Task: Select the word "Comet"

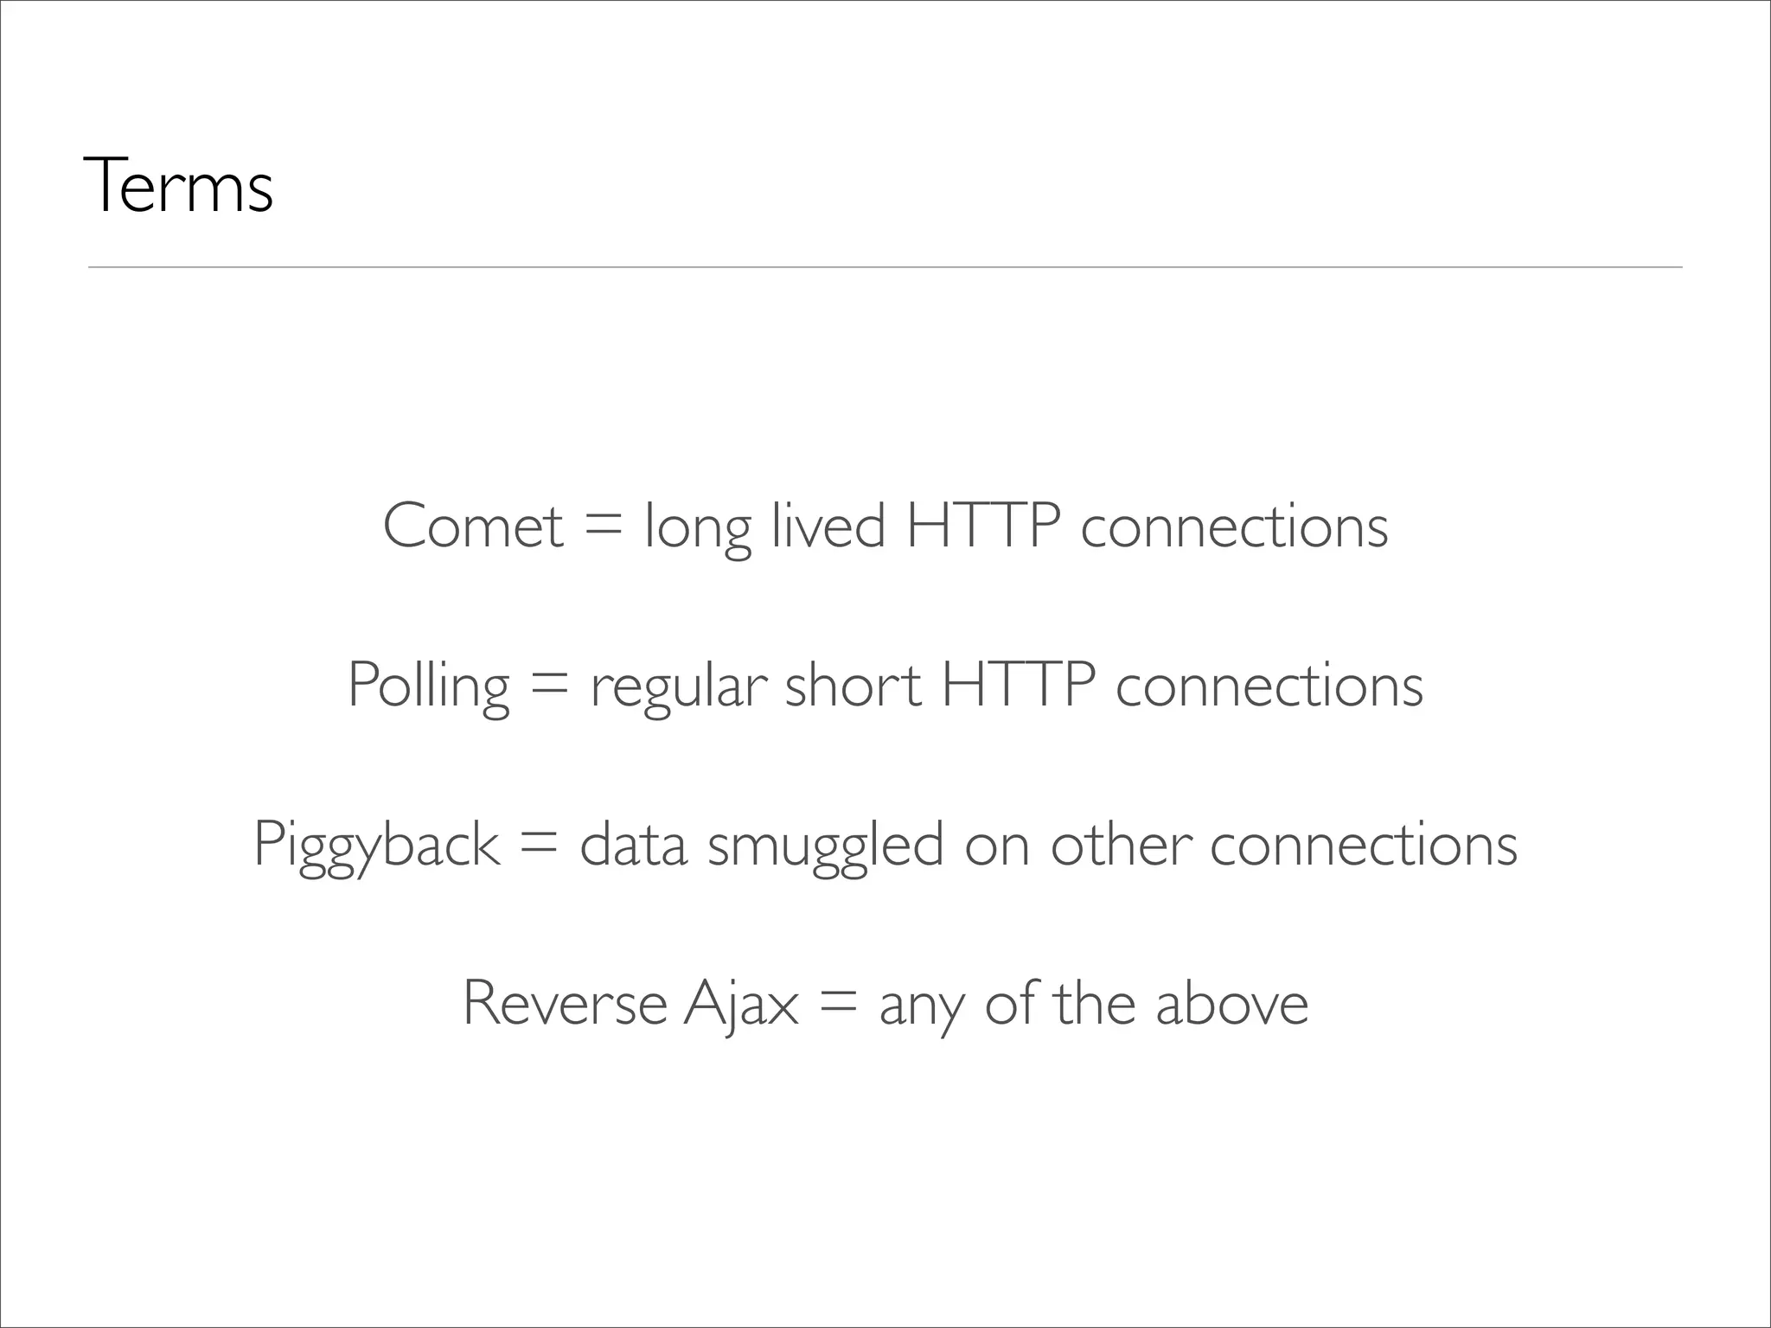Action: click(473, 525)
